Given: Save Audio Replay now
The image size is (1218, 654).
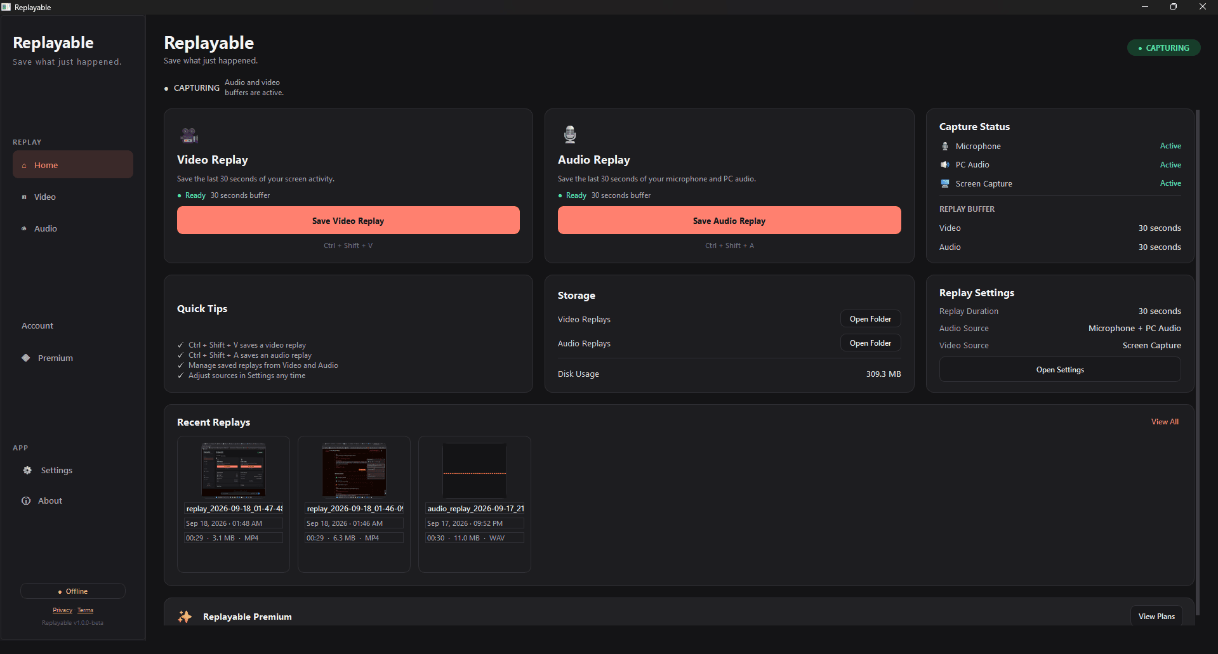Looking at the screenshot, I should coord(729,221).
